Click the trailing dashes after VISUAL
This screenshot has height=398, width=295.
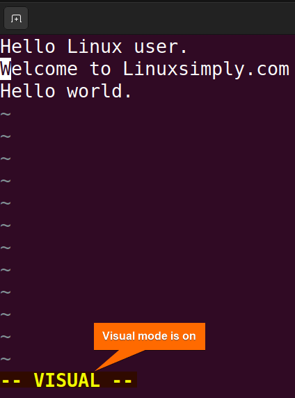coord(122,381)
